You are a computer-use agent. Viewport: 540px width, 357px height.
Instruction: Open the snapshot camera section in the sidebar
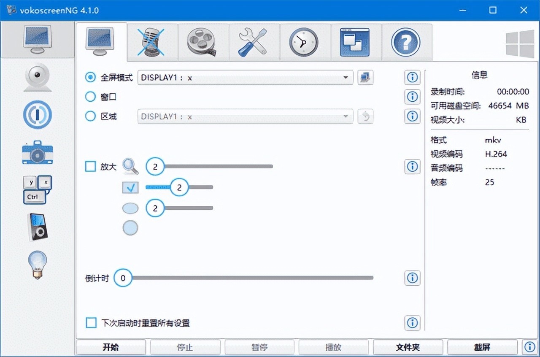38,152
